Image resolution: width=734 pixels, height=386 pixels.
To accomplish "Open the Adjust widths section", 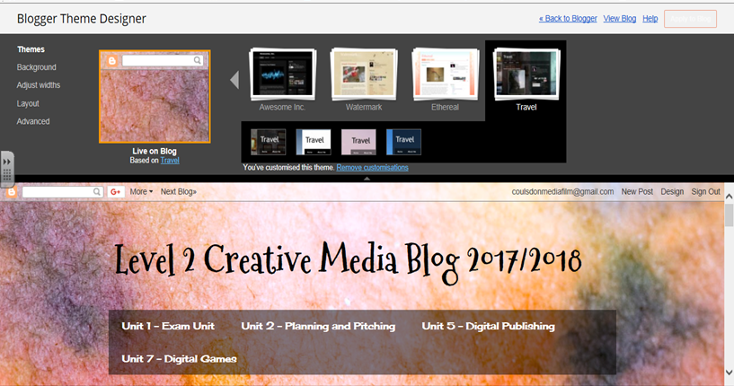I will pos(39,84).
